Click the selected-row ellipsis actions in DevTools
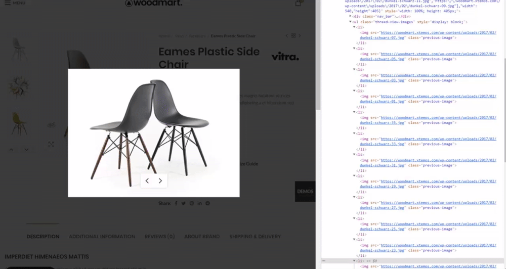506x269 pixels. 324,261
